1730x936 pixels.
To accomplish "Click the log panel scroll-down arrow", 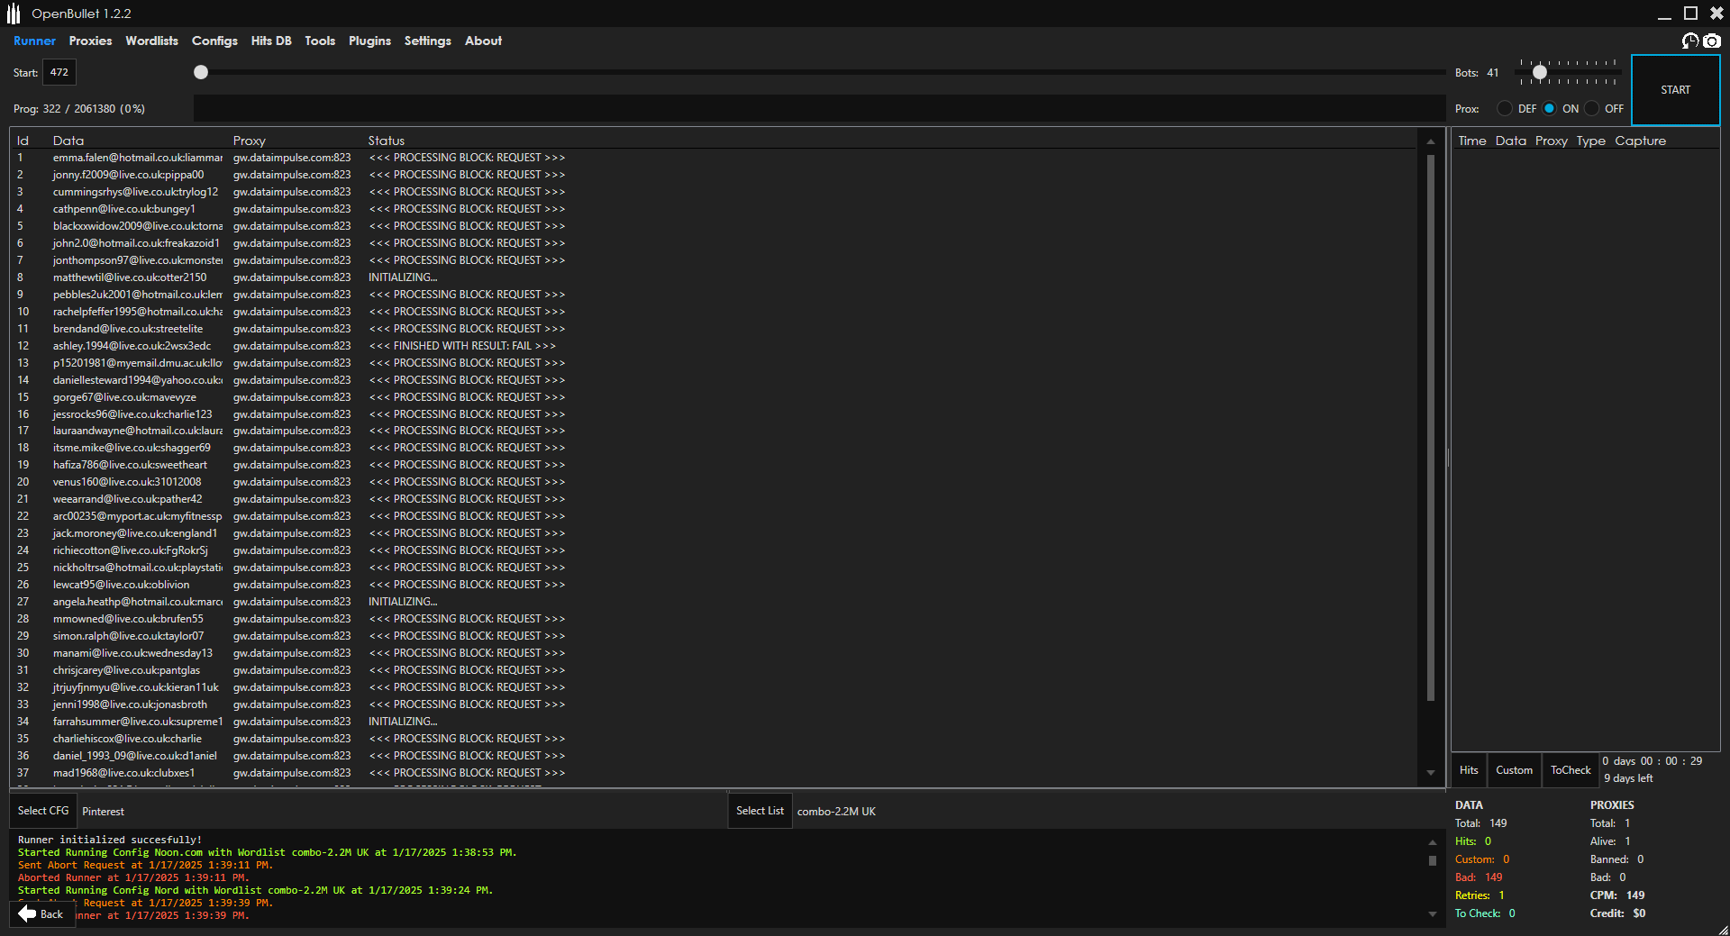I will pyautogui.click(x=1433, y=914).
